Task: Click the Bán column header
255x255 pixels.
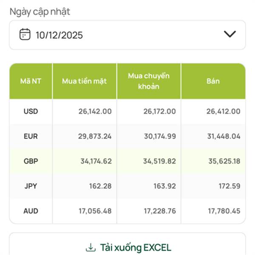Action: (x=213, y=81)
